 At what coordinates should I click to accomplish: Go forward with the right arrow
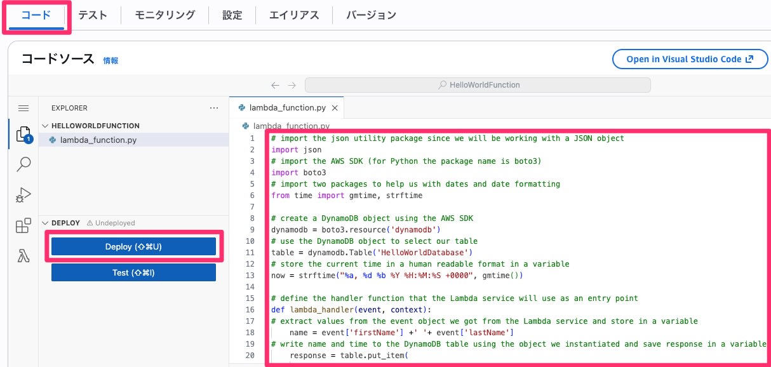pyautogui.click(x=292, y=85)
